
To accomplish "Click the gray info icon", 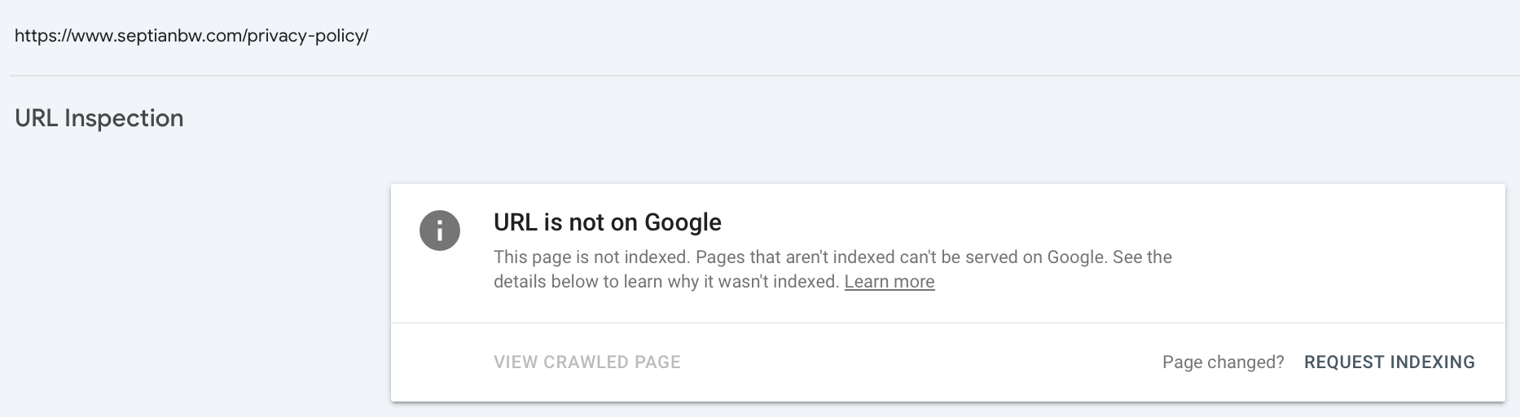I will pos(440,230).
